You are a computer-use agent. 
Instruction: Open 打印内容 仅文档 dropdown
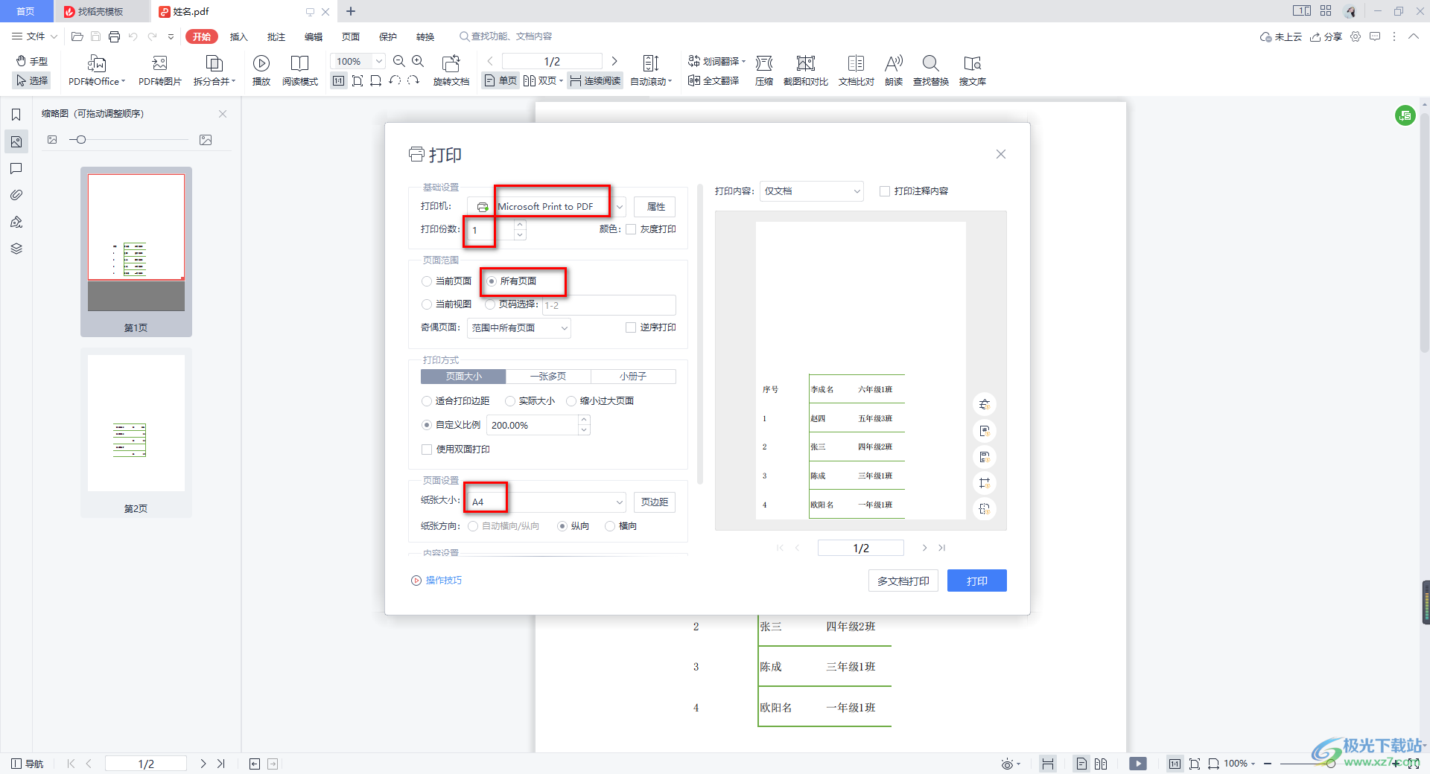[812, 191]
